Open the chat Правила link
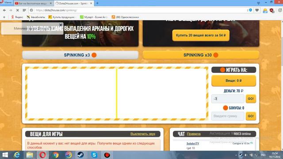This screenshot has width=283, height=159. pyautogui.click(x=194, y=134)
